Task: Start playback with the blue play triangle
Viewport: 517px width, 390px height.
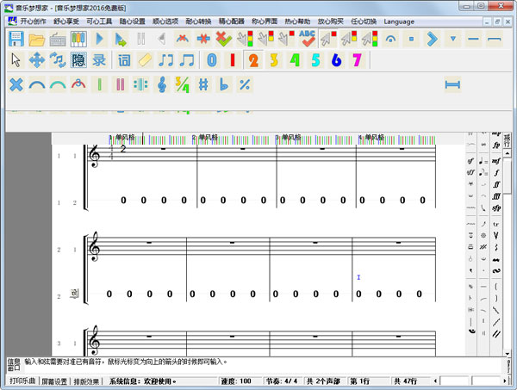Action: tap(99, 39)
